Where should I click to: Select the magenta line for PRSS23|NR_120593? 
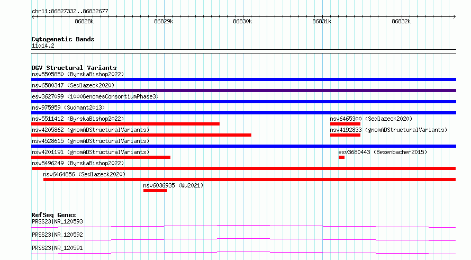pyautogui.click(x=243, y=226)
